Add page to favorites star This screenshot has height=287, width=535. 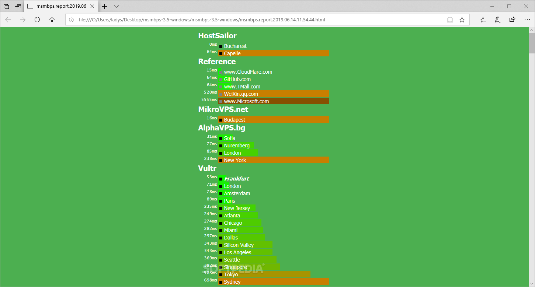tap(462, 20)
